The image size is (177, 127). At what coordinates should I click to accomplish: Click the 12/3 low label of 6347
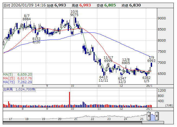pyautogui.click(x=122, y=80)
